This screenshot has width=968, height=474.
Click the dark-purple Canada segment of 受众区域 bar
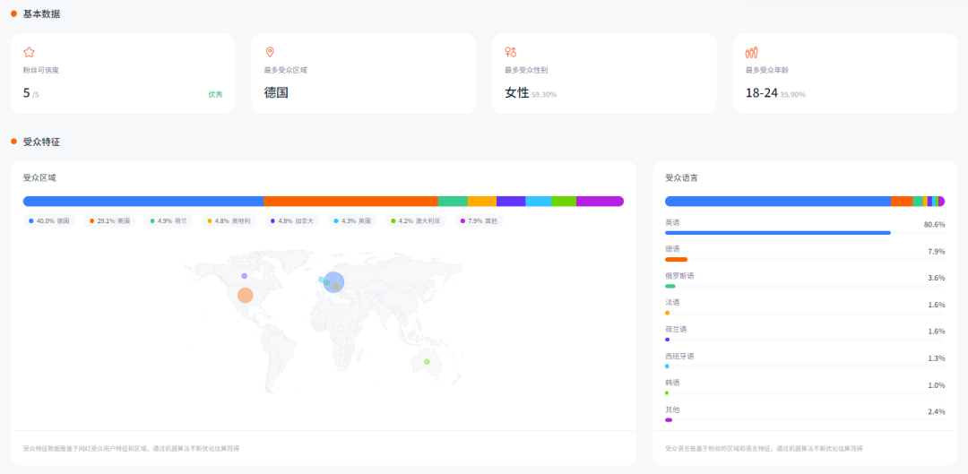click(511, 202)
